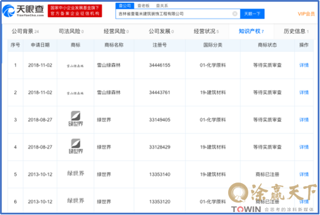Select the 查关系 search tab
This screenshot has width=320, height=215.
point(162,6)
